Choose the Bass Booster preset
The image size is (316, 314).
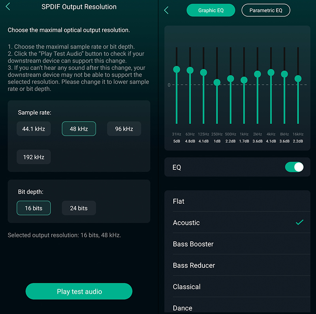237,244
